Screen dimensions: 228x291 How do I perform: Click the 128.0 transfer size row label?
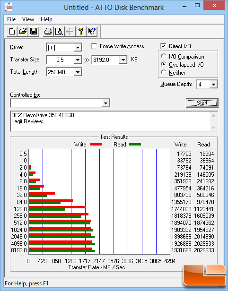[x=20, y=209]
